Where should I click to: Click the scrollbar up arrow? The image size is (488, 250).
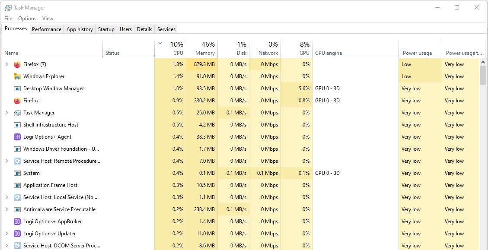tap(483, 62)
